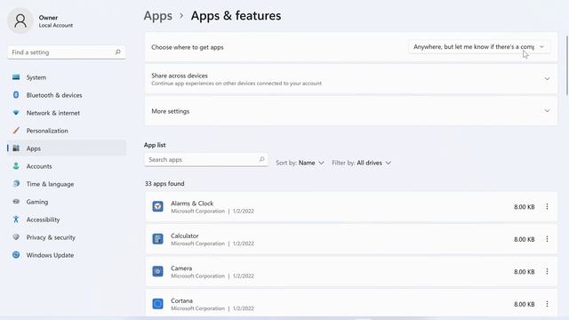Focus the Find a setting search box
Screen dimensions: 569x320
click(x=67, y=52)
